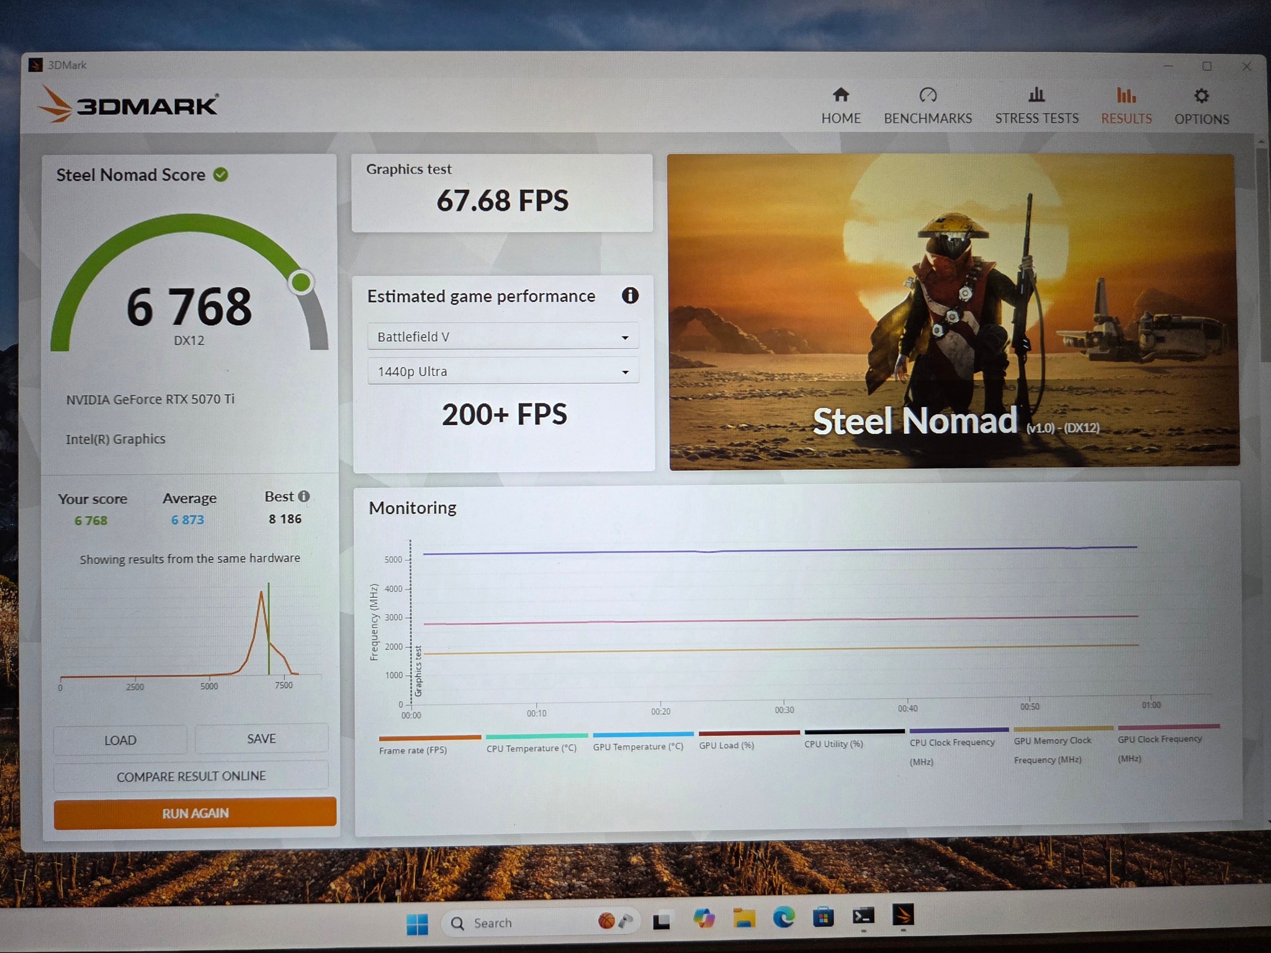
Task: Open Stress Tests chart icon
Action: pyautogui.click(x=1036, y=95)
